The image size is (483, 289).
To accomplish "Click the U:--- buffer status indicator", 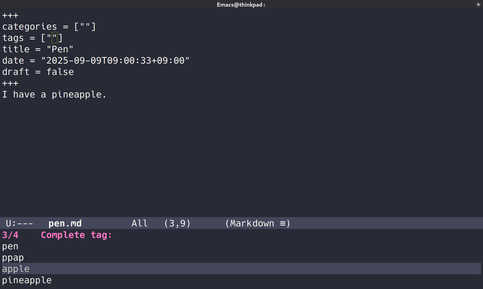I will point(19,223).
